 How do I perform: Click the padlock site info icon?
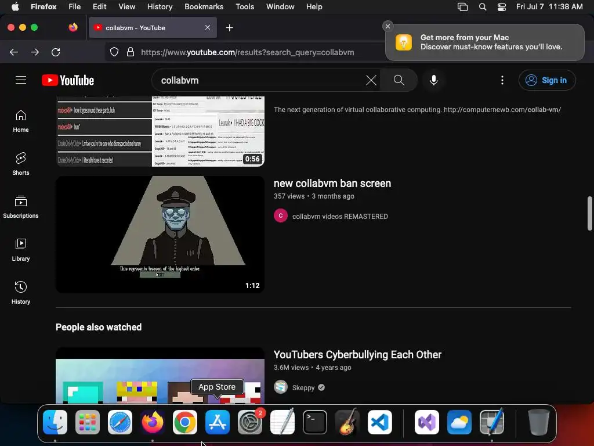131,52
